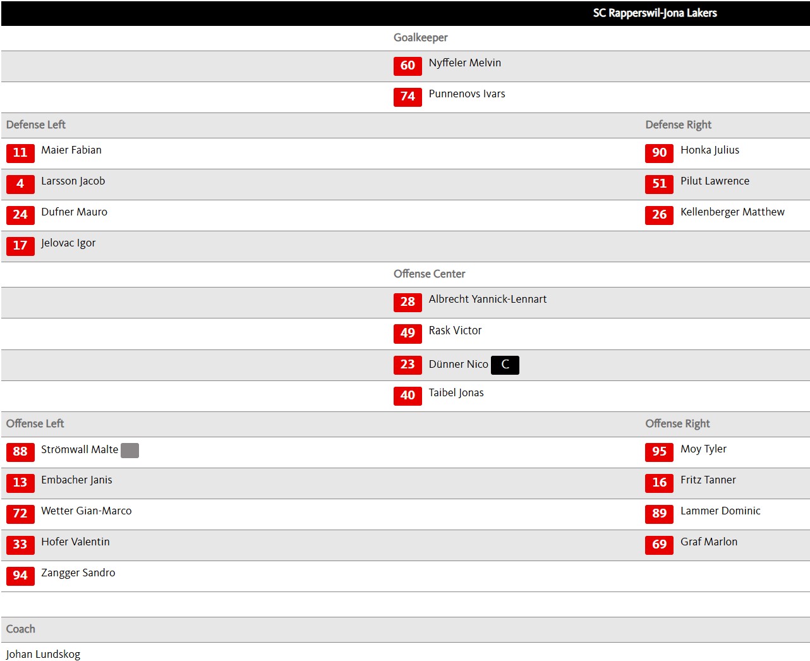Click Embacher Janis name

(76, 480)
